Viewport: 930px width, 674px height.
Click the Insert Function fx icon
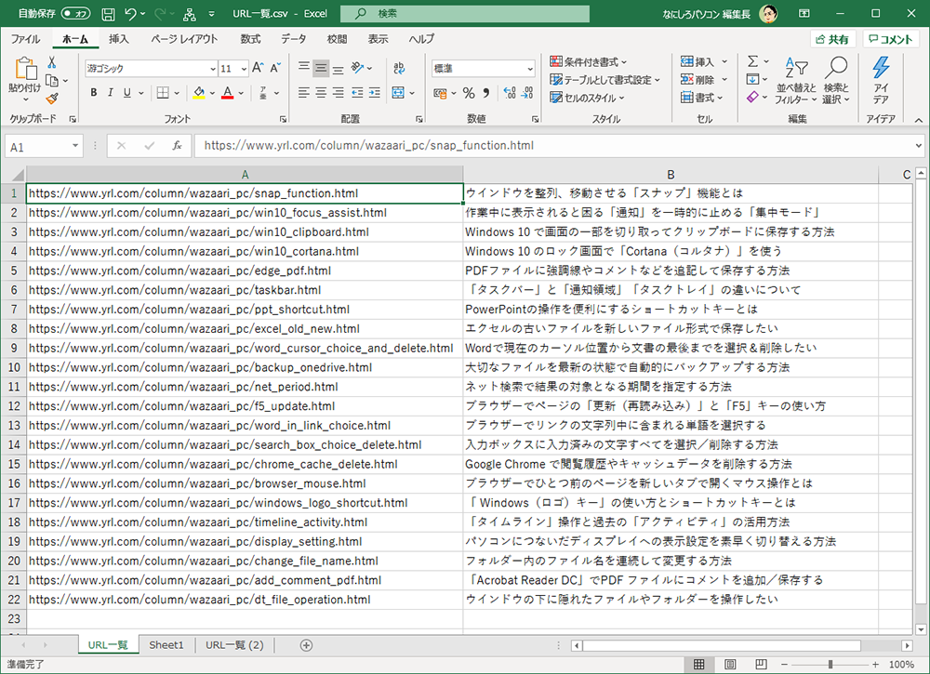tap(177, 146)
